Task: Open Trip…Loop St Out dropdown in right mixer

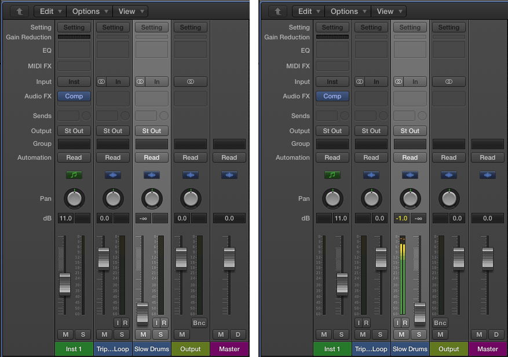Action: click(x=371, y=131)
